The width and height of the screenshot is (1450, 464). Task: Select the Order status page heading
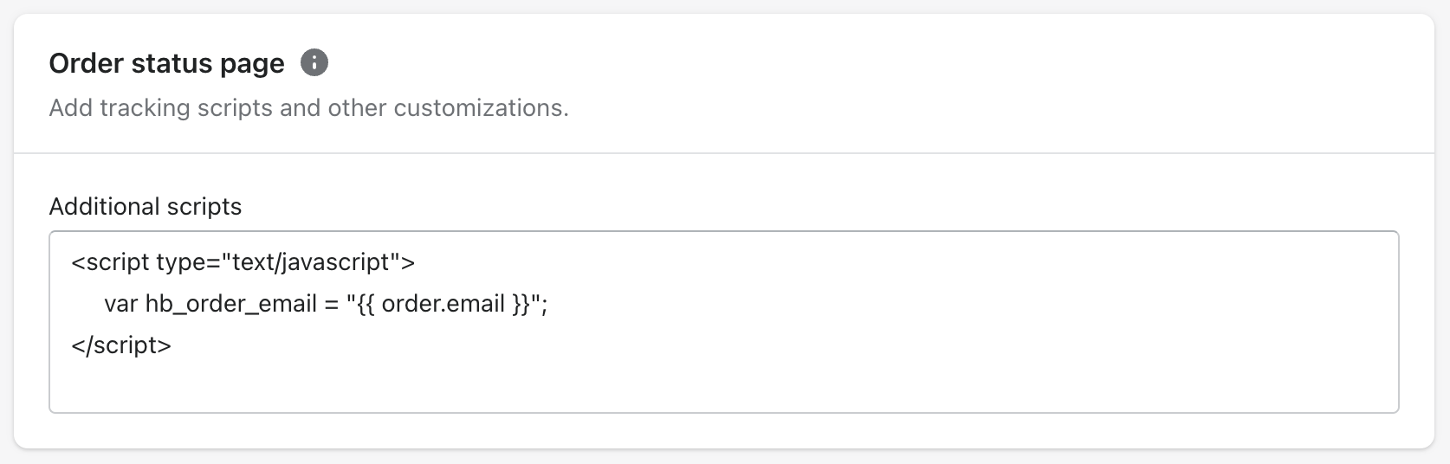167,63
